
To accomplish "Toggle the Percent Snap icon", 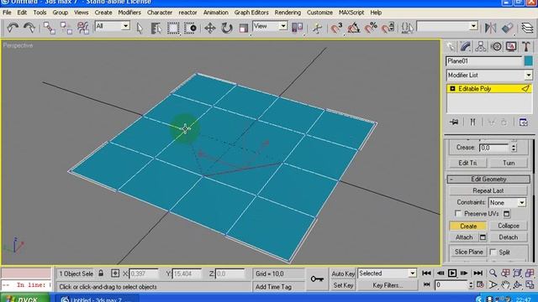I will [x=371, y=28].
